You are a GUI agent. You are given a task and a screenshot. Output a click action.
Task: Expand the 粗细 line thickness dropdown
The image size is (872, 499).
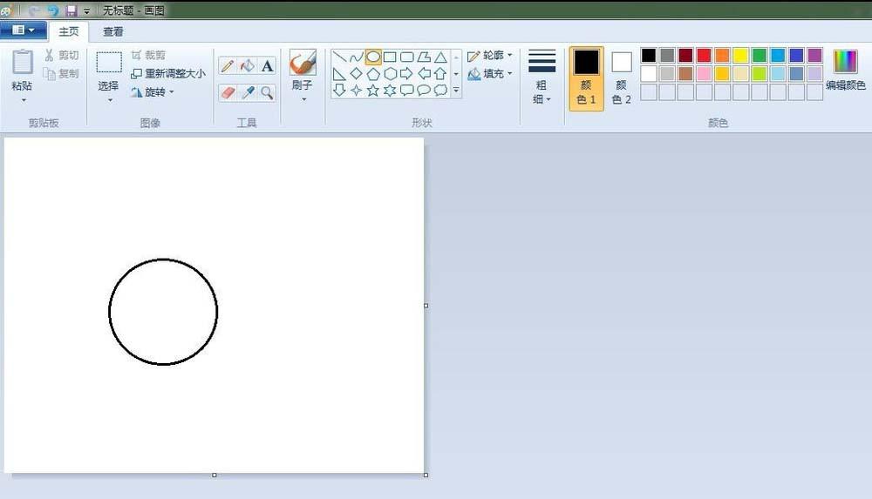pyautogui.click(x=542, y=78)
